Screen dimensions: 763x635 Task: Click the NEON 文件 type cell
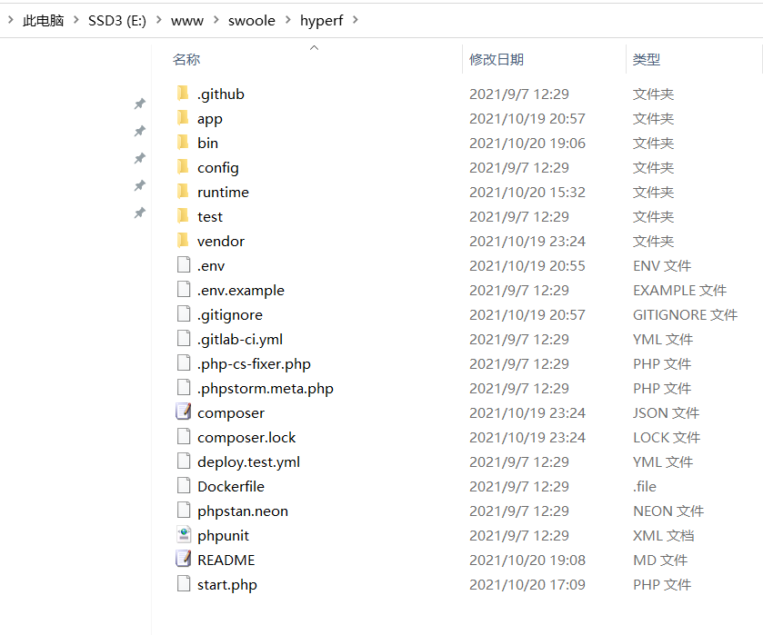668,511
